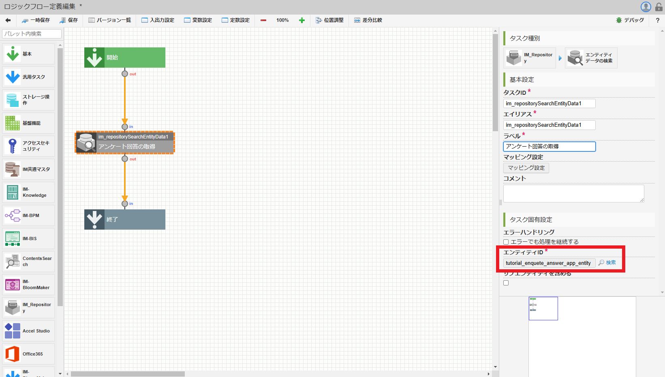Viewport: 665px width, 377px height.
Task: Select the IM-BloomMaker palette icon
Action: coord(12,284)
